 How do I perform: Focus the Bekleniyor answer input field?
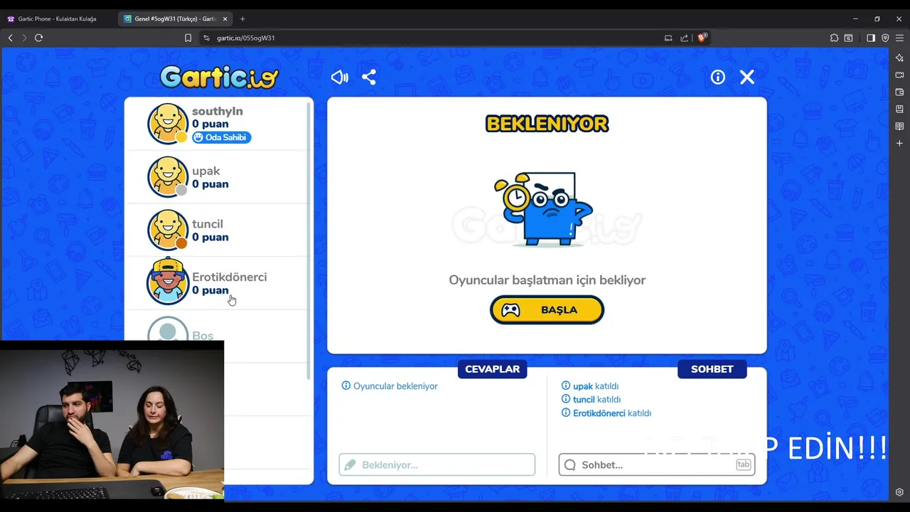[437, 464]
